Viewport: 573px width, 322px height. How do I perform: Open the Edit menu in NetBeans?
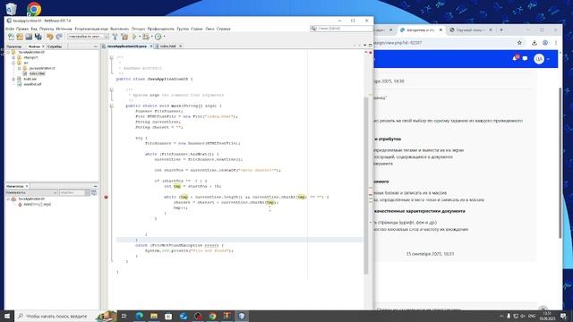pyautogui.click(x=21, y=29)
